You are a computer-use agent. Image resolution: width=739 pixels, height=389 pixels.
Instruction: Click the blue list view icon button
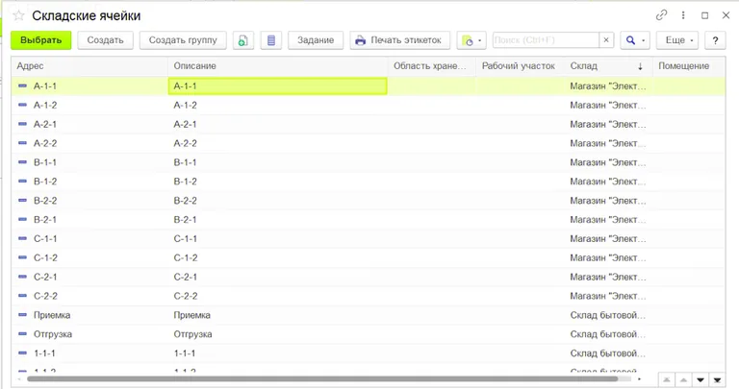coord(271,40)
